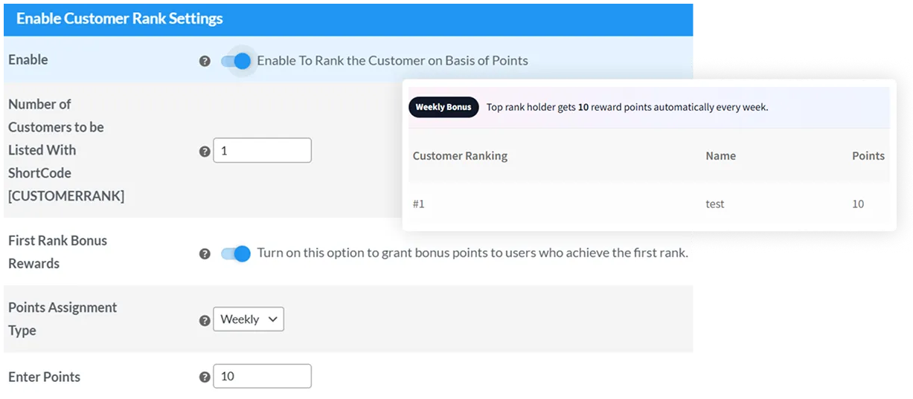Image resolution: width=913 pixels, height=399 pixels.
Task: Toggle Enable customer rank switch
Action: point(237,61)
